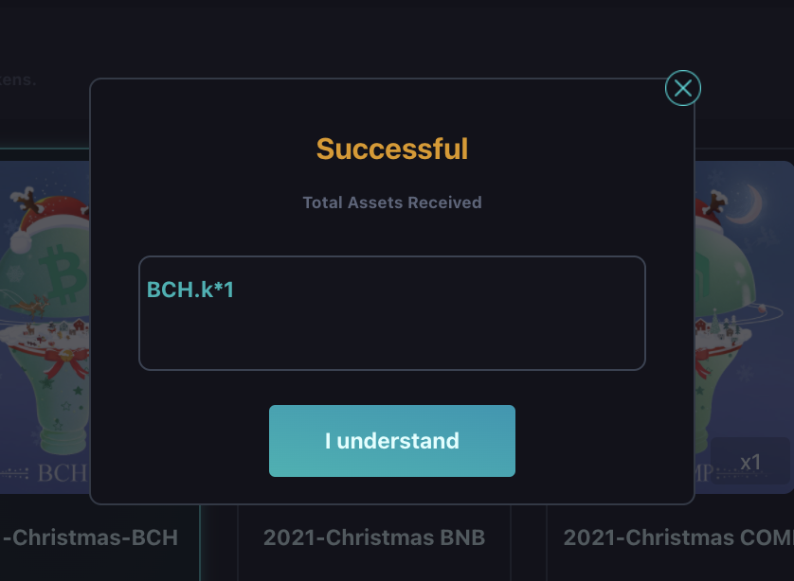Close the Successful dialog with X icon

[x=682, y=89]
